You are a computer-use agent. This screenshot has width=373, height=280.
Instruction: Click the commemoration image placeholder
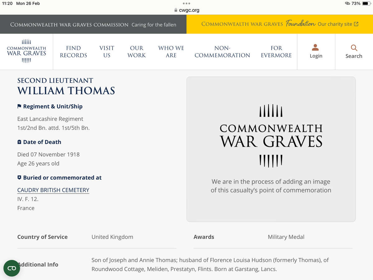click(271, 149)
